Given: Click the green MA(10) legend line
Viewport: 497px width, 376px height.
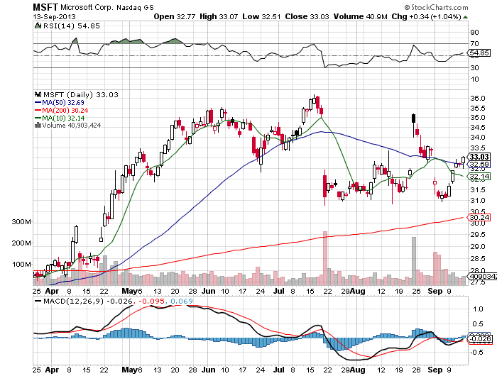Looking at the screenshot, I should pyautogui.click(x=38, y=118).
